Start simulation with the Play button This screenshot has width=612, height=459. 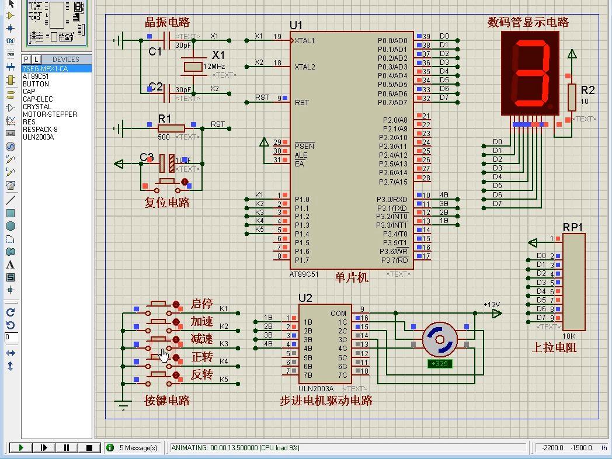click(20, 448)
